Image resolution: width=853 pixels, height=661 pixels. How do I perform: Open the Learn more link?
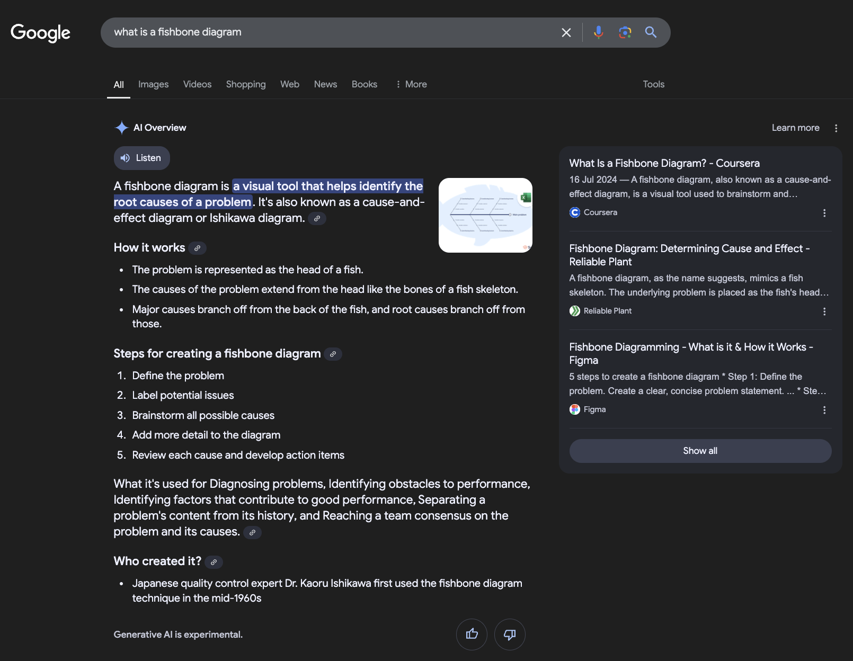[x=795, y=128]
